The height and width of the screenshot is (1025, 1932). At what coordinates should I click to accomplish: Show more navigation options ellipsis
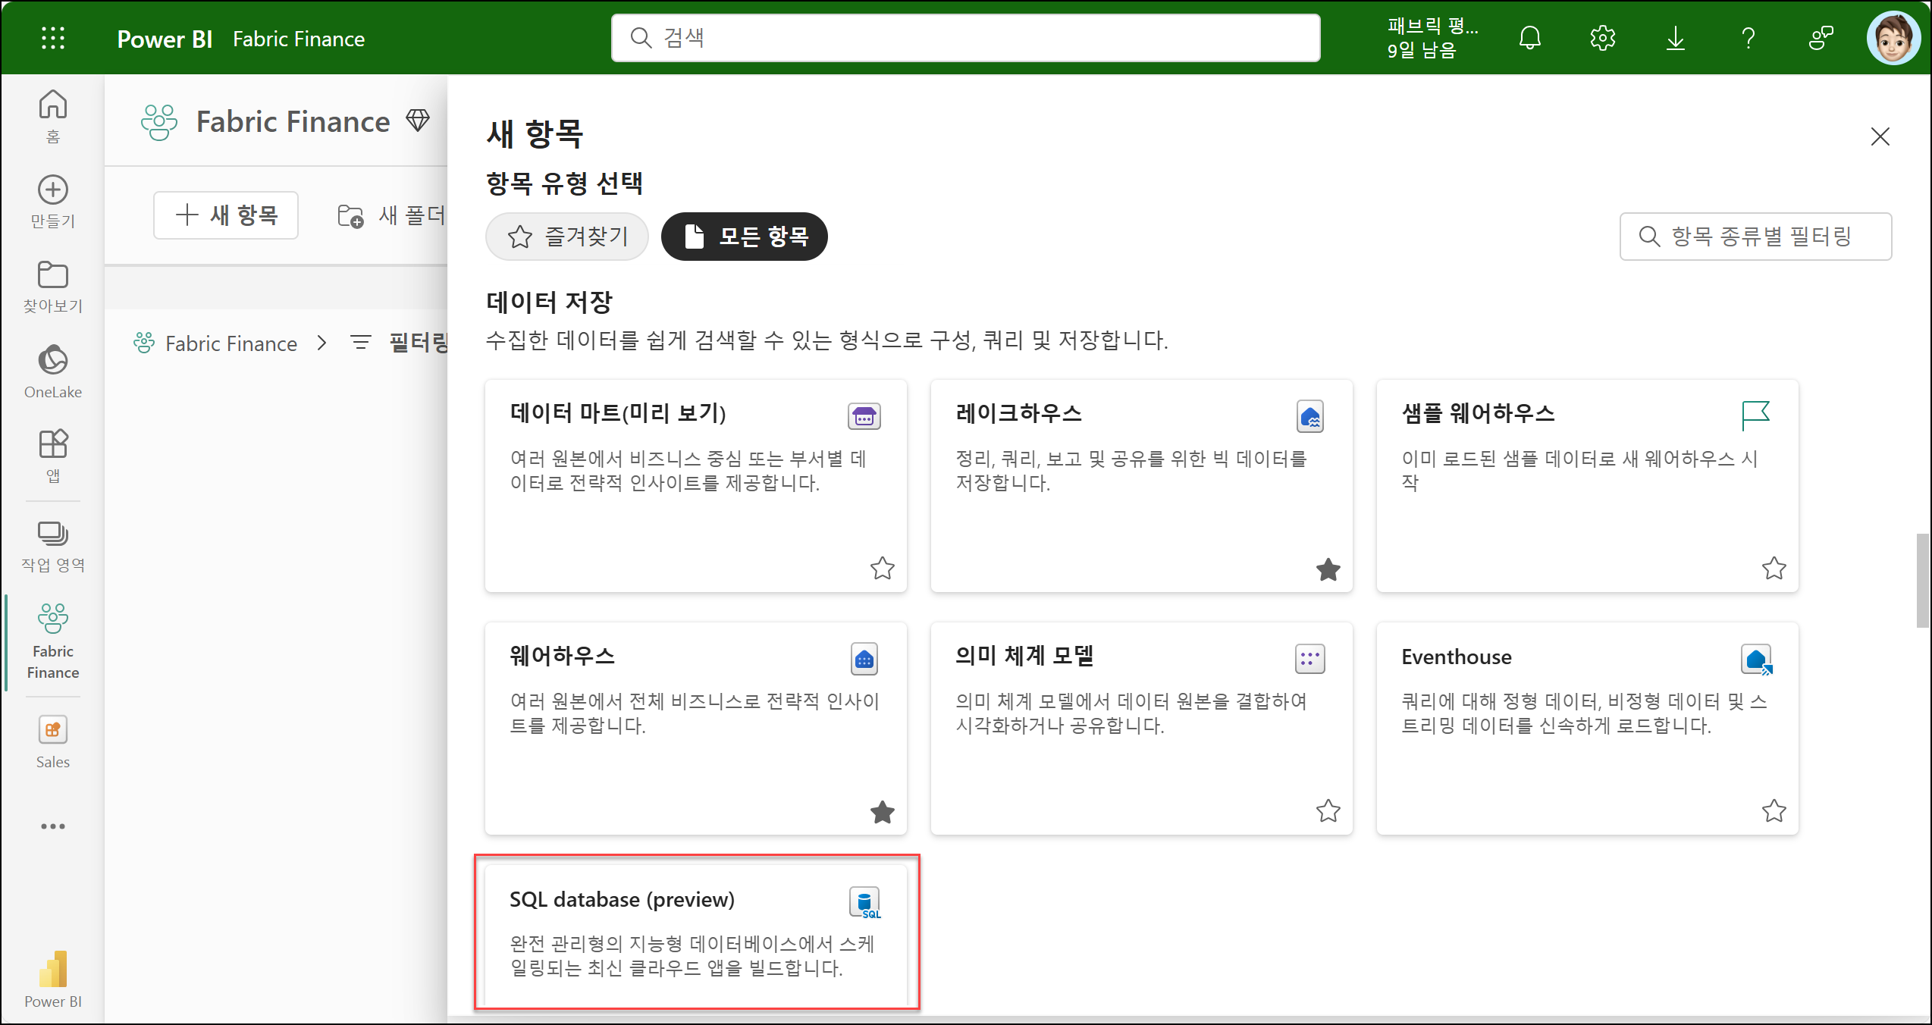52,826
